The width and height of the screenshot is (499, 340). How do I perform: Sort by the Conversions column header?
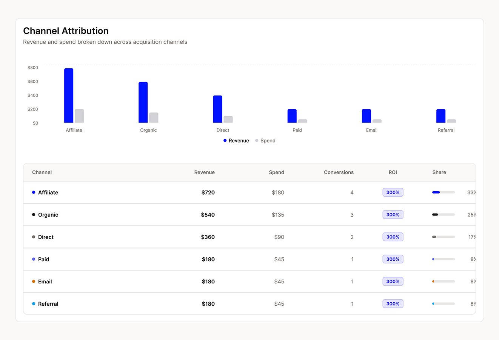(x=339, y=172)
